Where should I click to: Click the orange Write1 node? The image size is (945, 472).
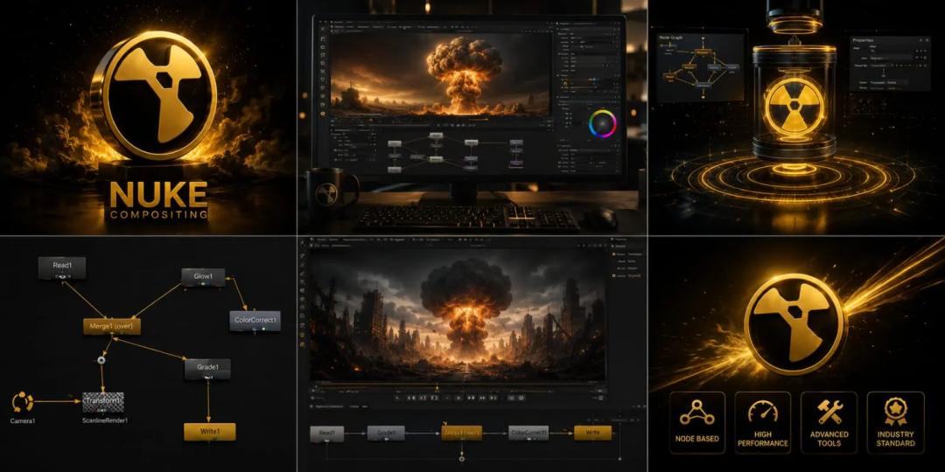pos(209,432)
